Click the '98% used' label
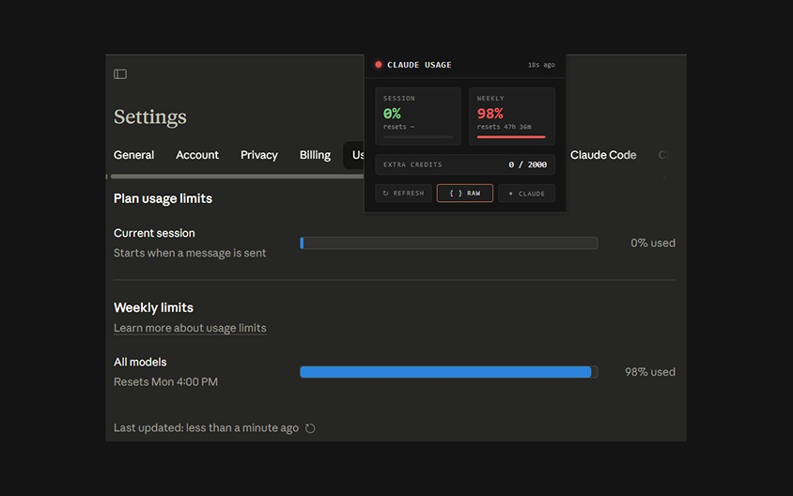Screen dimensions: 793x496 click(650, 372)
